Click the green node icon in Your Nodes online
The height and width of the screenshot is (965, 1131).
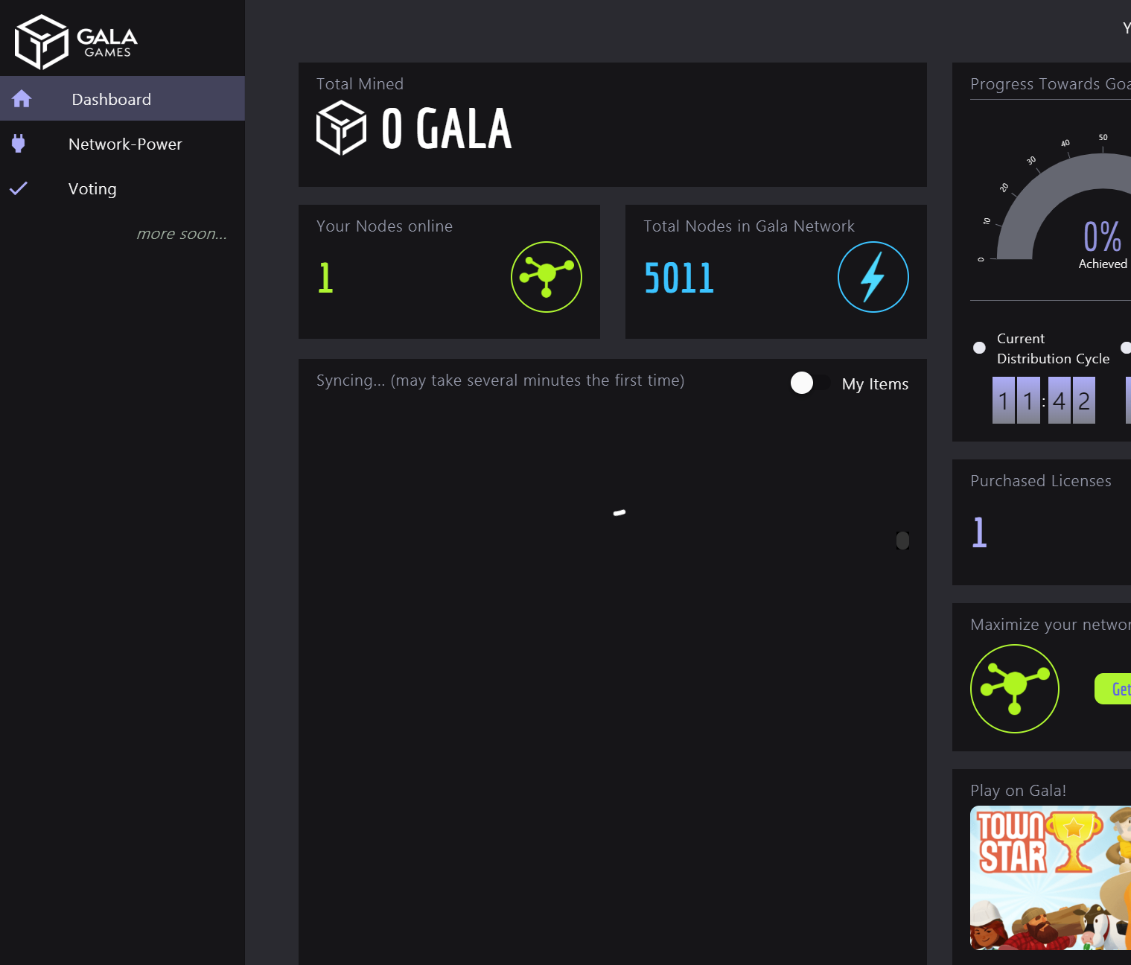point(547,277)
